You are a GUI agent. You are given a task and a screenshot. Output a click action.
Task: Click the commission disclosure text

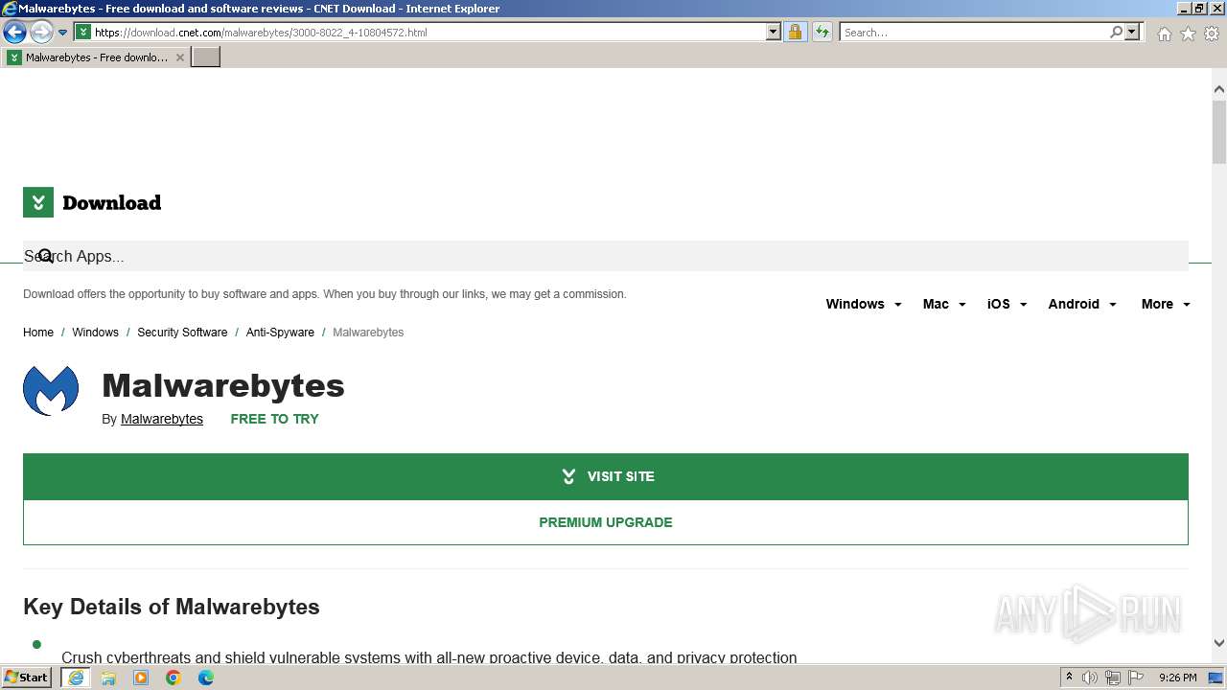pyautogui.click(x=325, y=294)
